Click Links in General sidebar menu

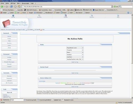click(9, 45)
